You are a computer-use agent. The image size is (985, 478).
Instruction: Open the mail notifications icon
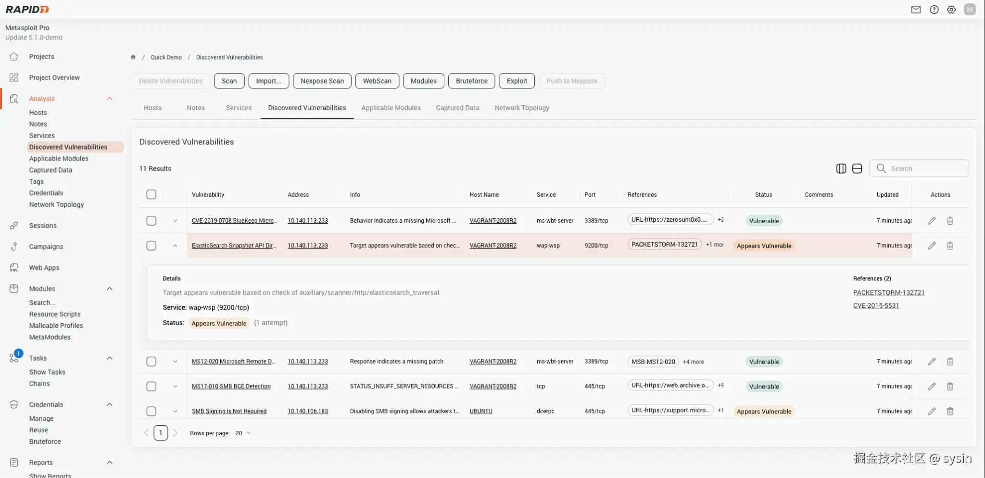point(916,10)
